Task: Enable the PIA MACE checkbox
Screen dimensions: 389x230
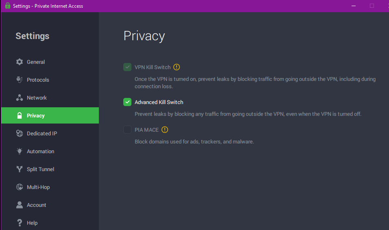Action: click(127, 130)
